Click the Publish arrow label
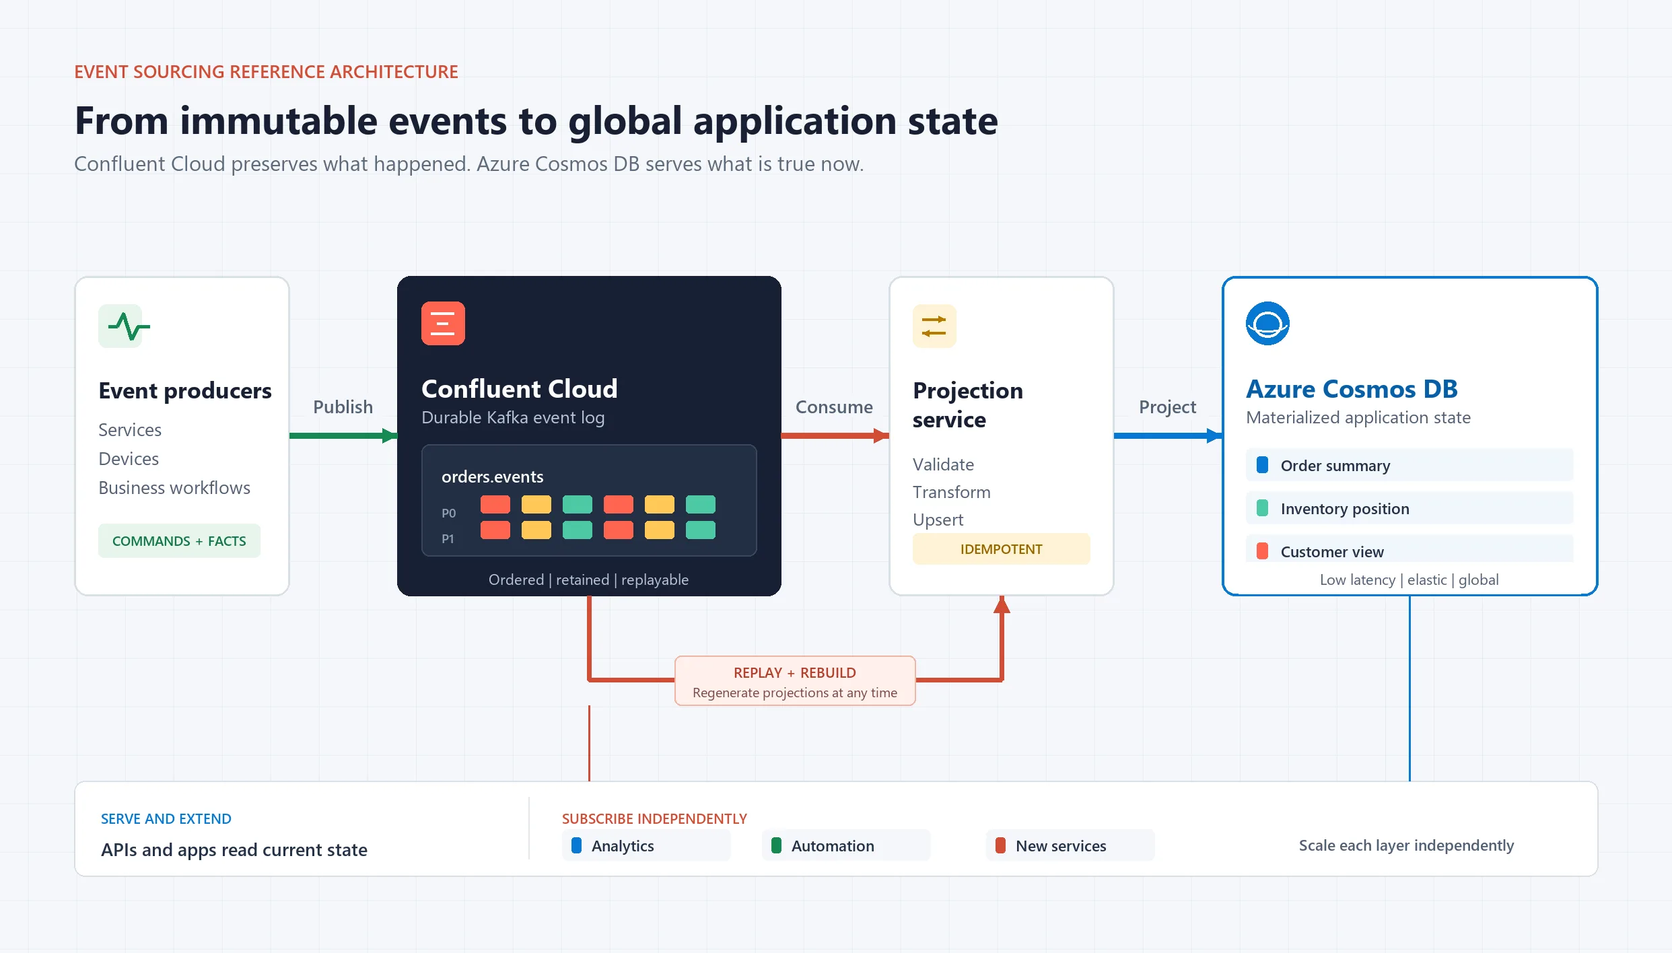Image resolution: width=1672 pixels, height=953 pixels. (343, 407)
